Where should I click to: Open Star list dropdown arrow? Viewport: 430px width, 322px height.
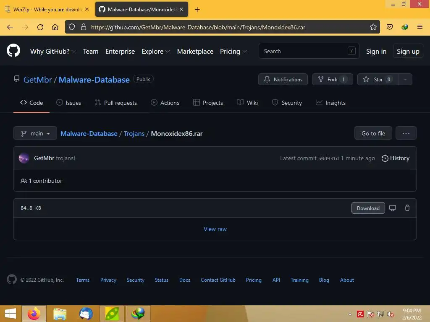coord(405,79)
